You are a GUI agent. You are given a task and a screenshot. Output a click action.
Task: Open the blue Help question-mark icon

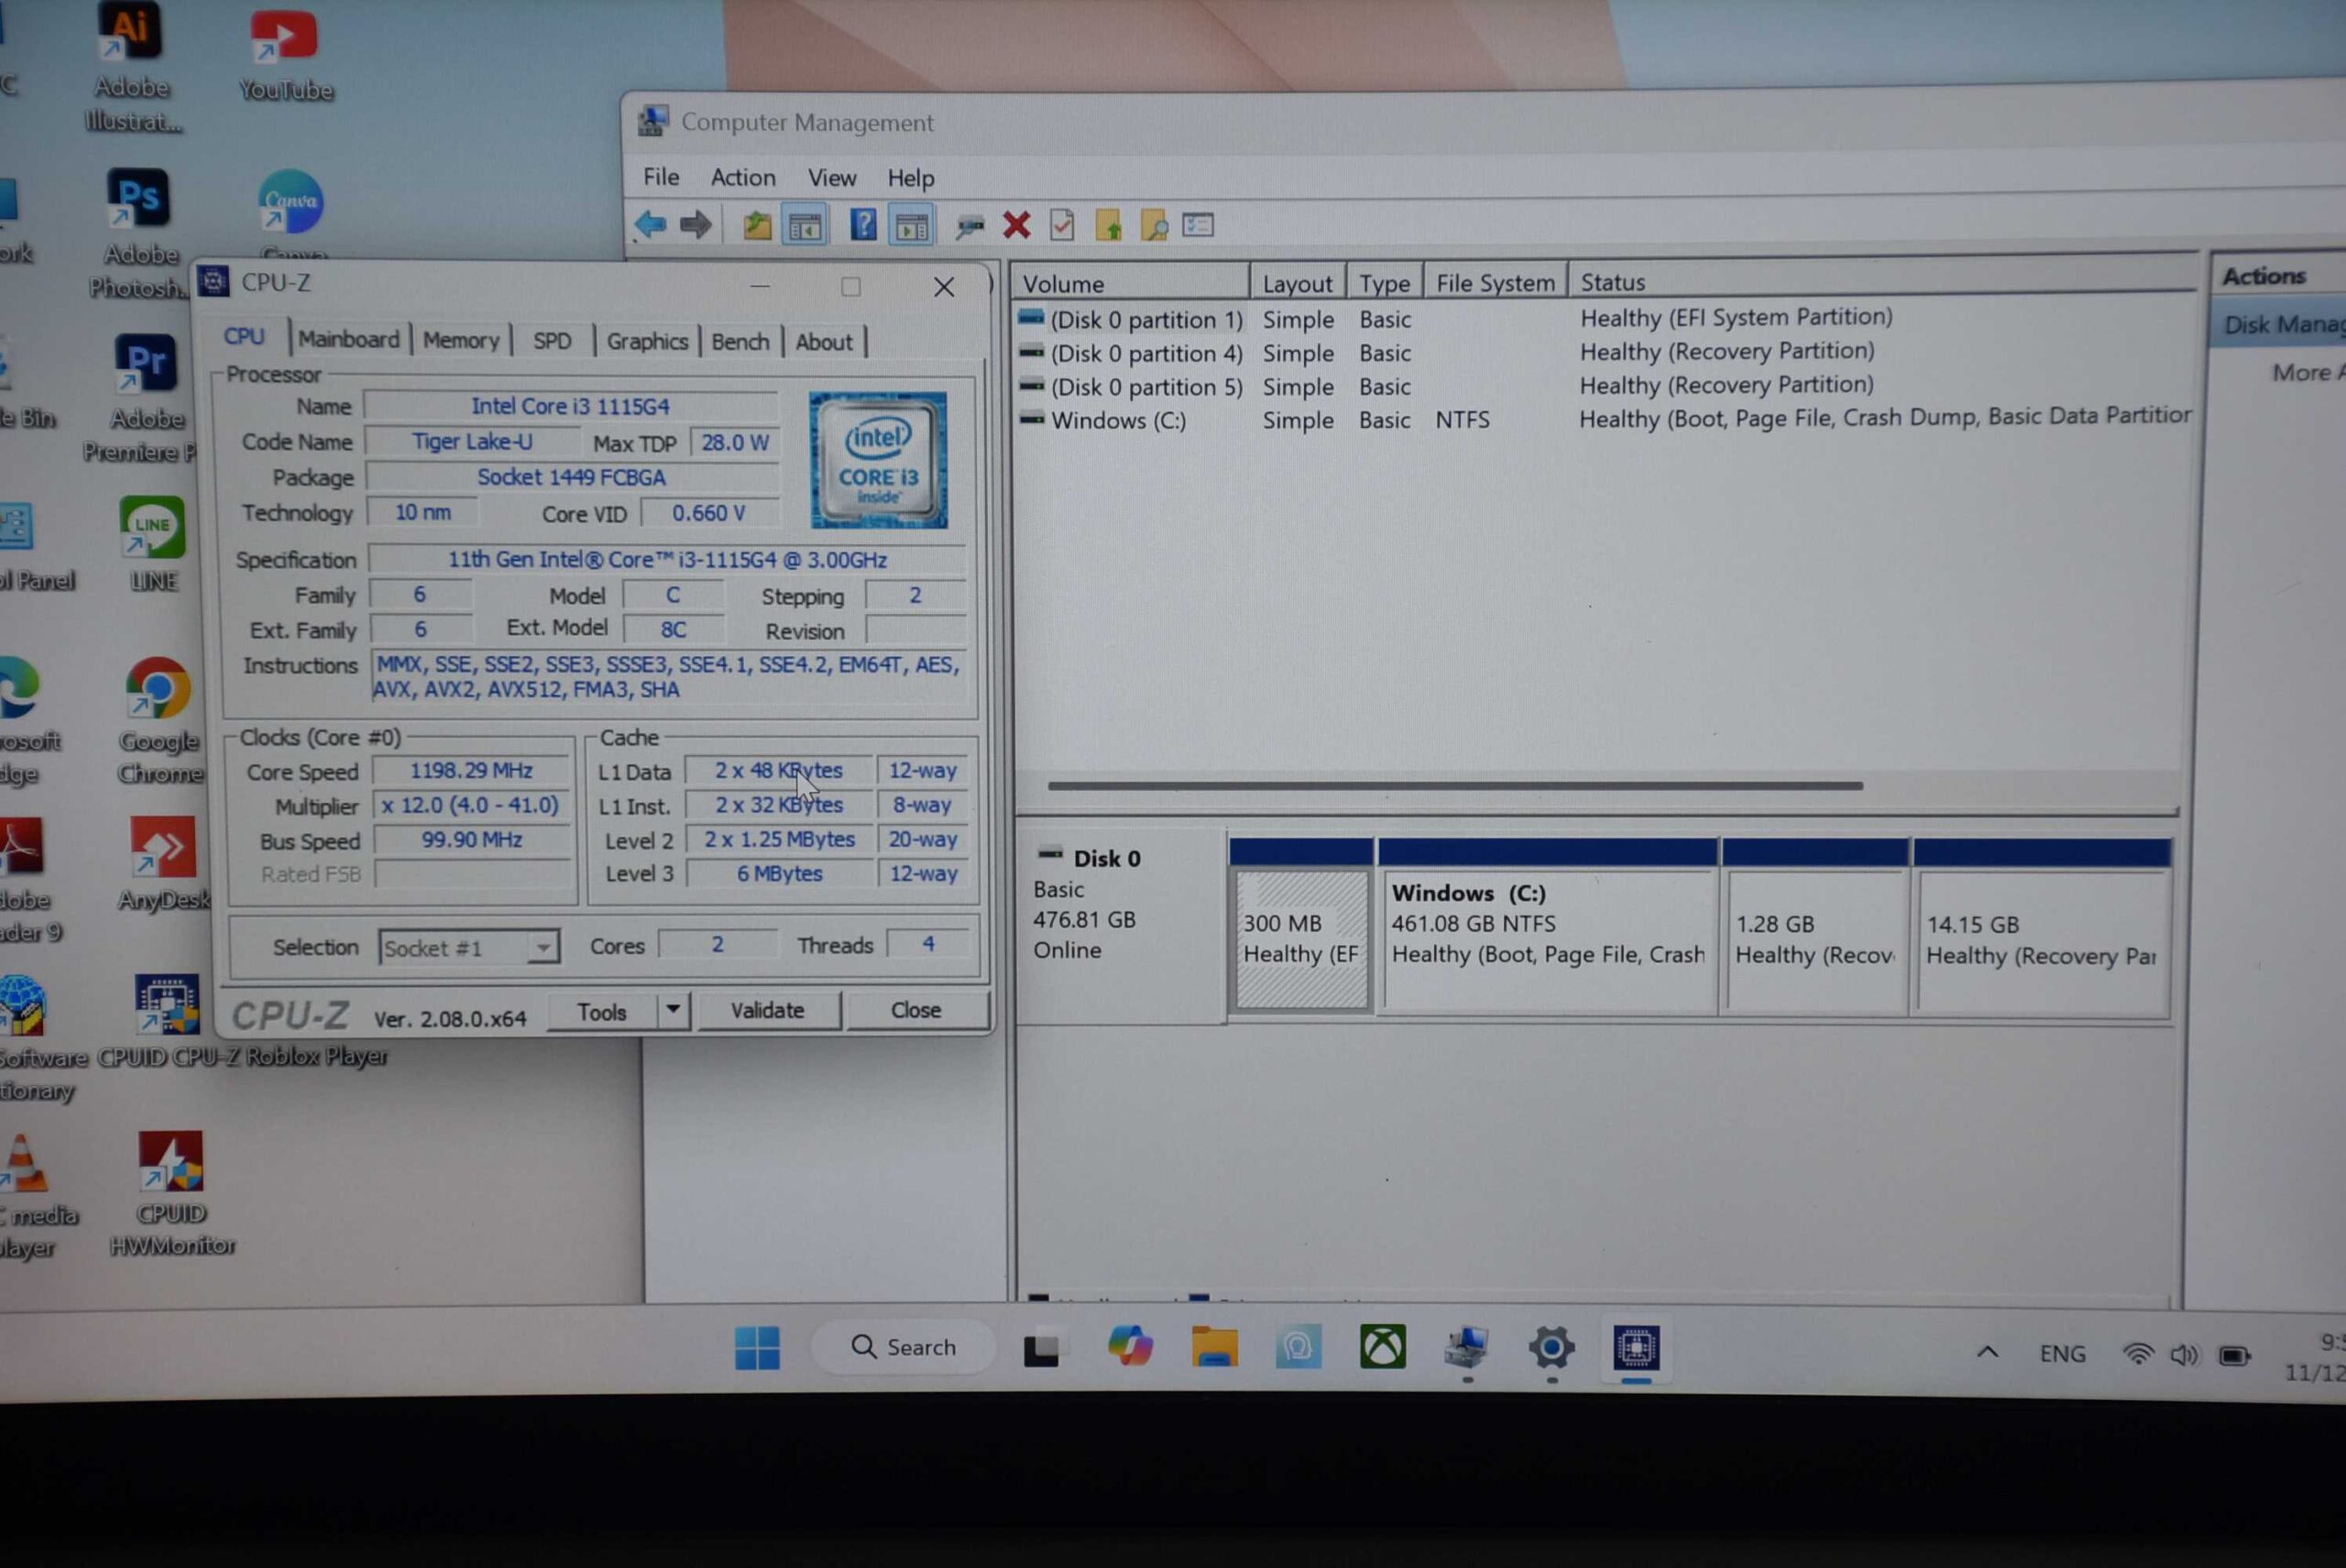862,225
